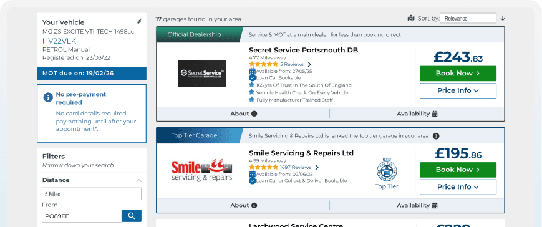Click chevron next to 5 Reviews
542x227 pixels.
(x=309, y=64)
